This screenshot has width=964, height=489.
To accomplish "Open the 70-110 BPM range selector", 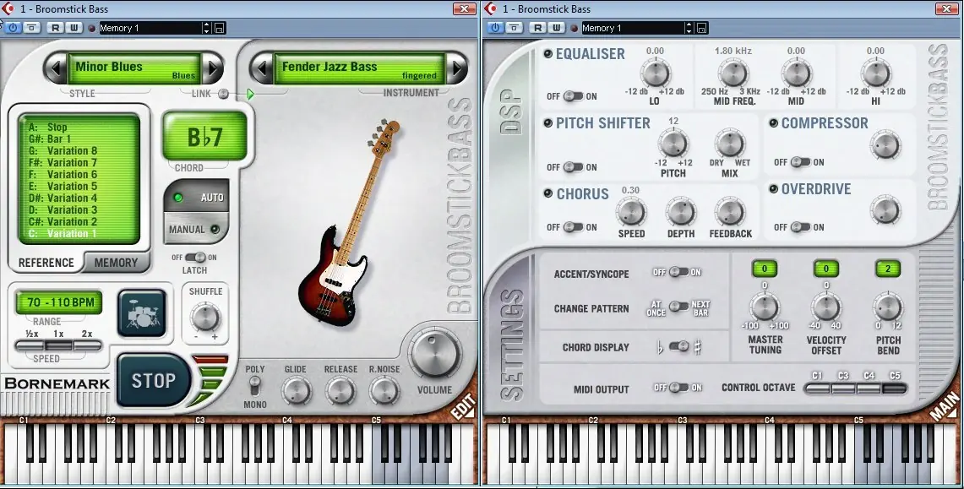I will 59,302.
